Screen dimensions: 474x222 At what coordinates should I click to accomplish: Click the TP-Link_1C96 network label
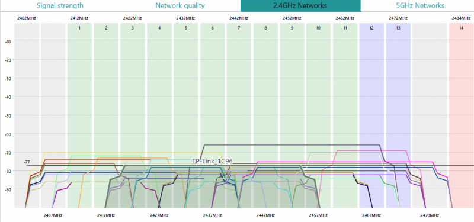[212, 161]
